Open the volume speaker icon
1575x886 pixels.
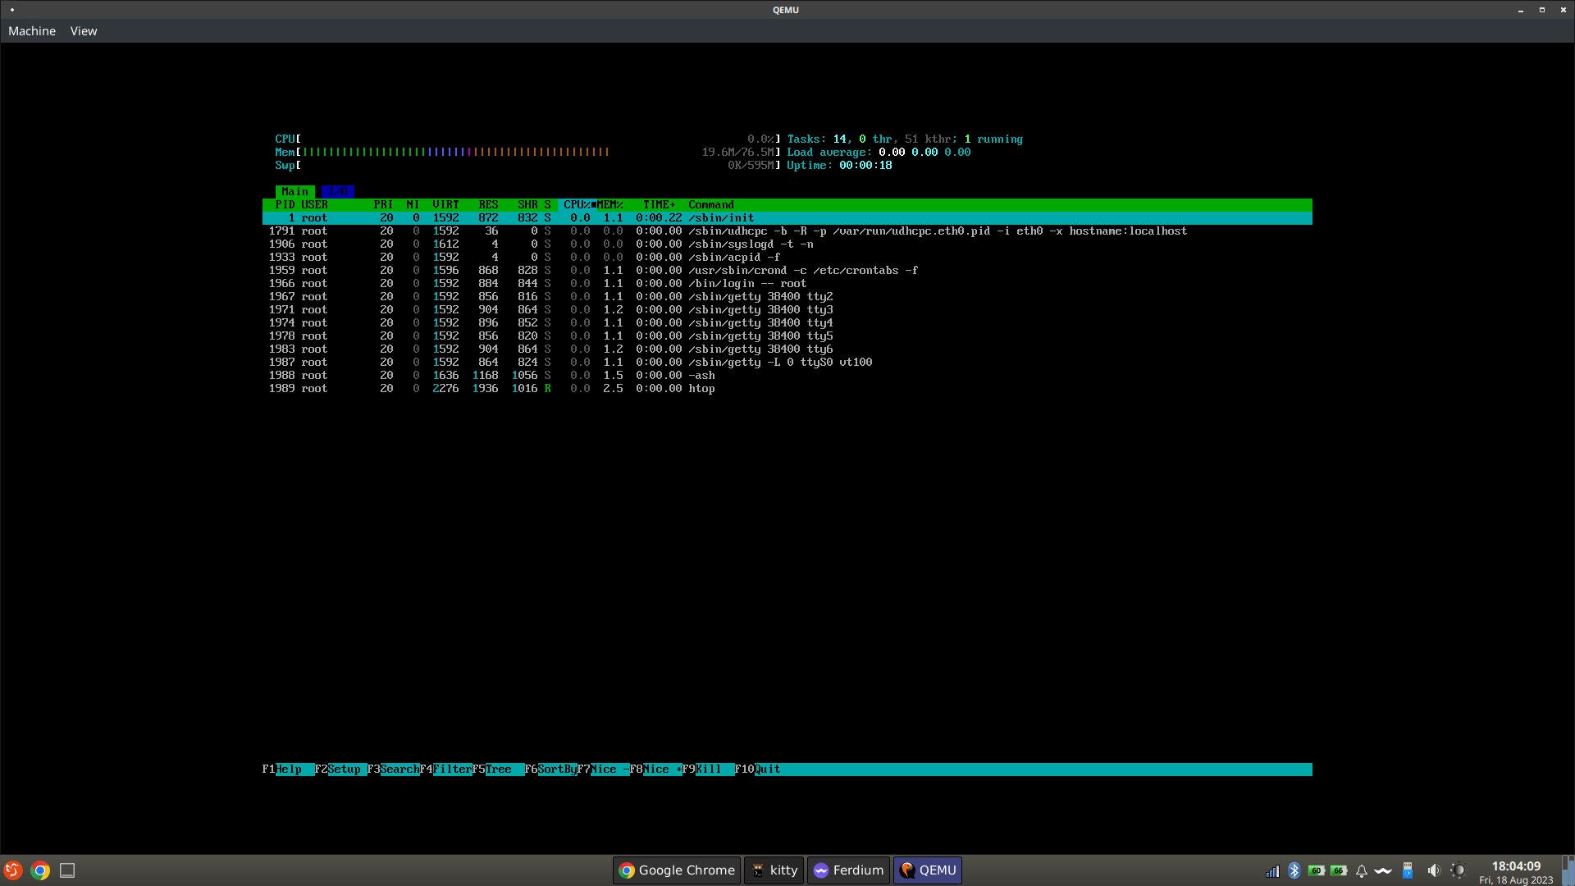tap(1433, 870)
